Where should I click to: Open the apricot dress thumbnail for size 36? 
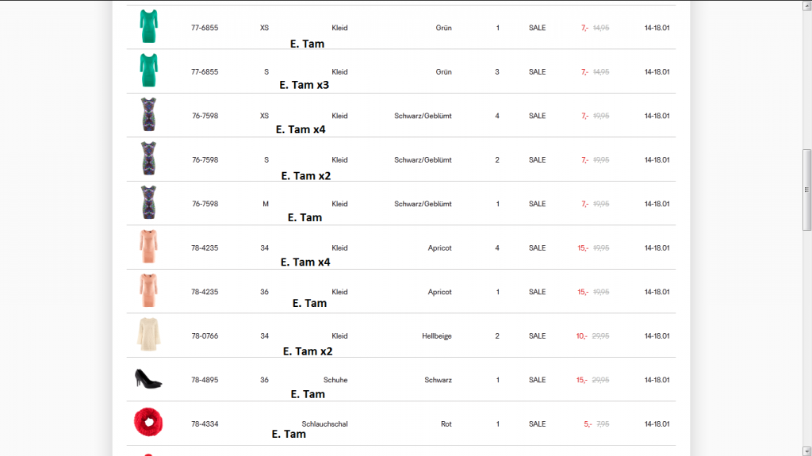pyautogui.click(x=148, y=291)
